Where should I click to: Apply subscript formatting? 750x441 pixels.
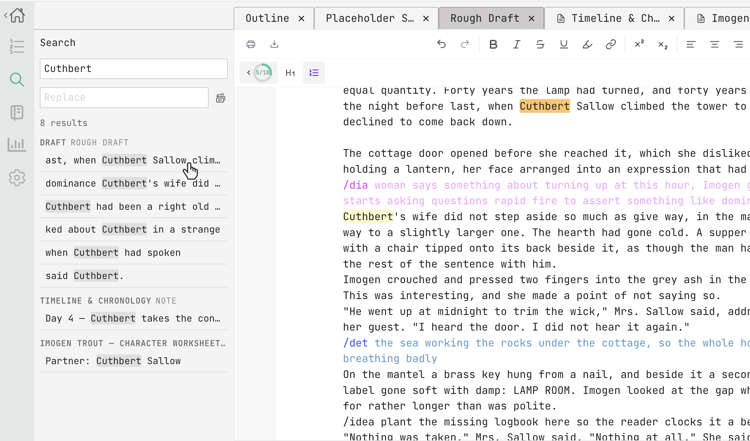tap(663, 45)
